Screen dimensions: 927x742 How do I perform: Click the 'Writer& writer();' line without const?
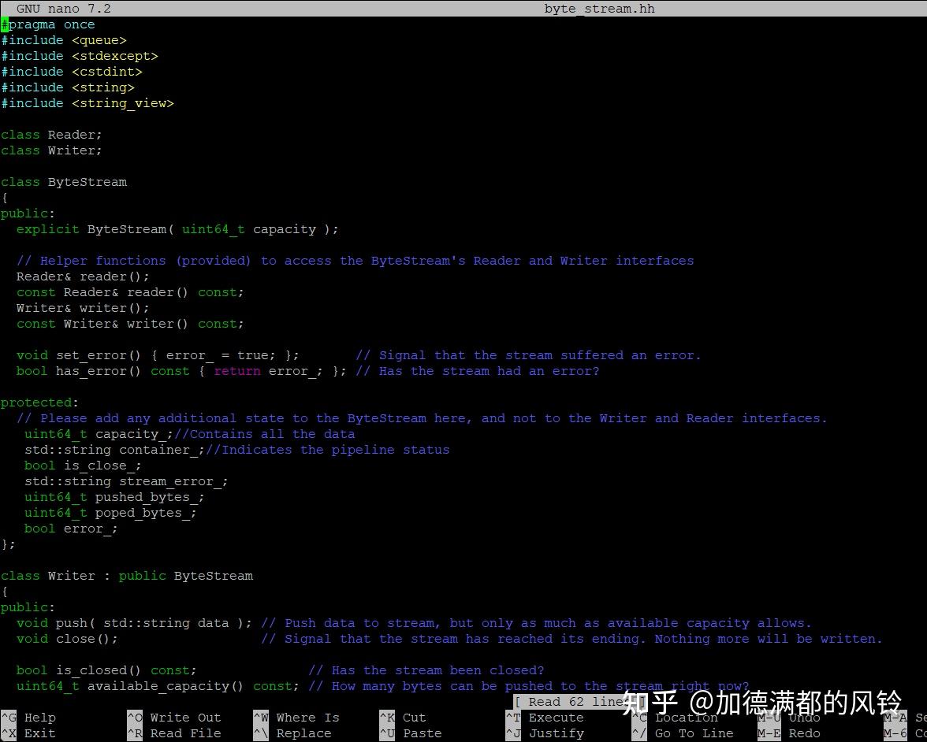coord(83,308)
